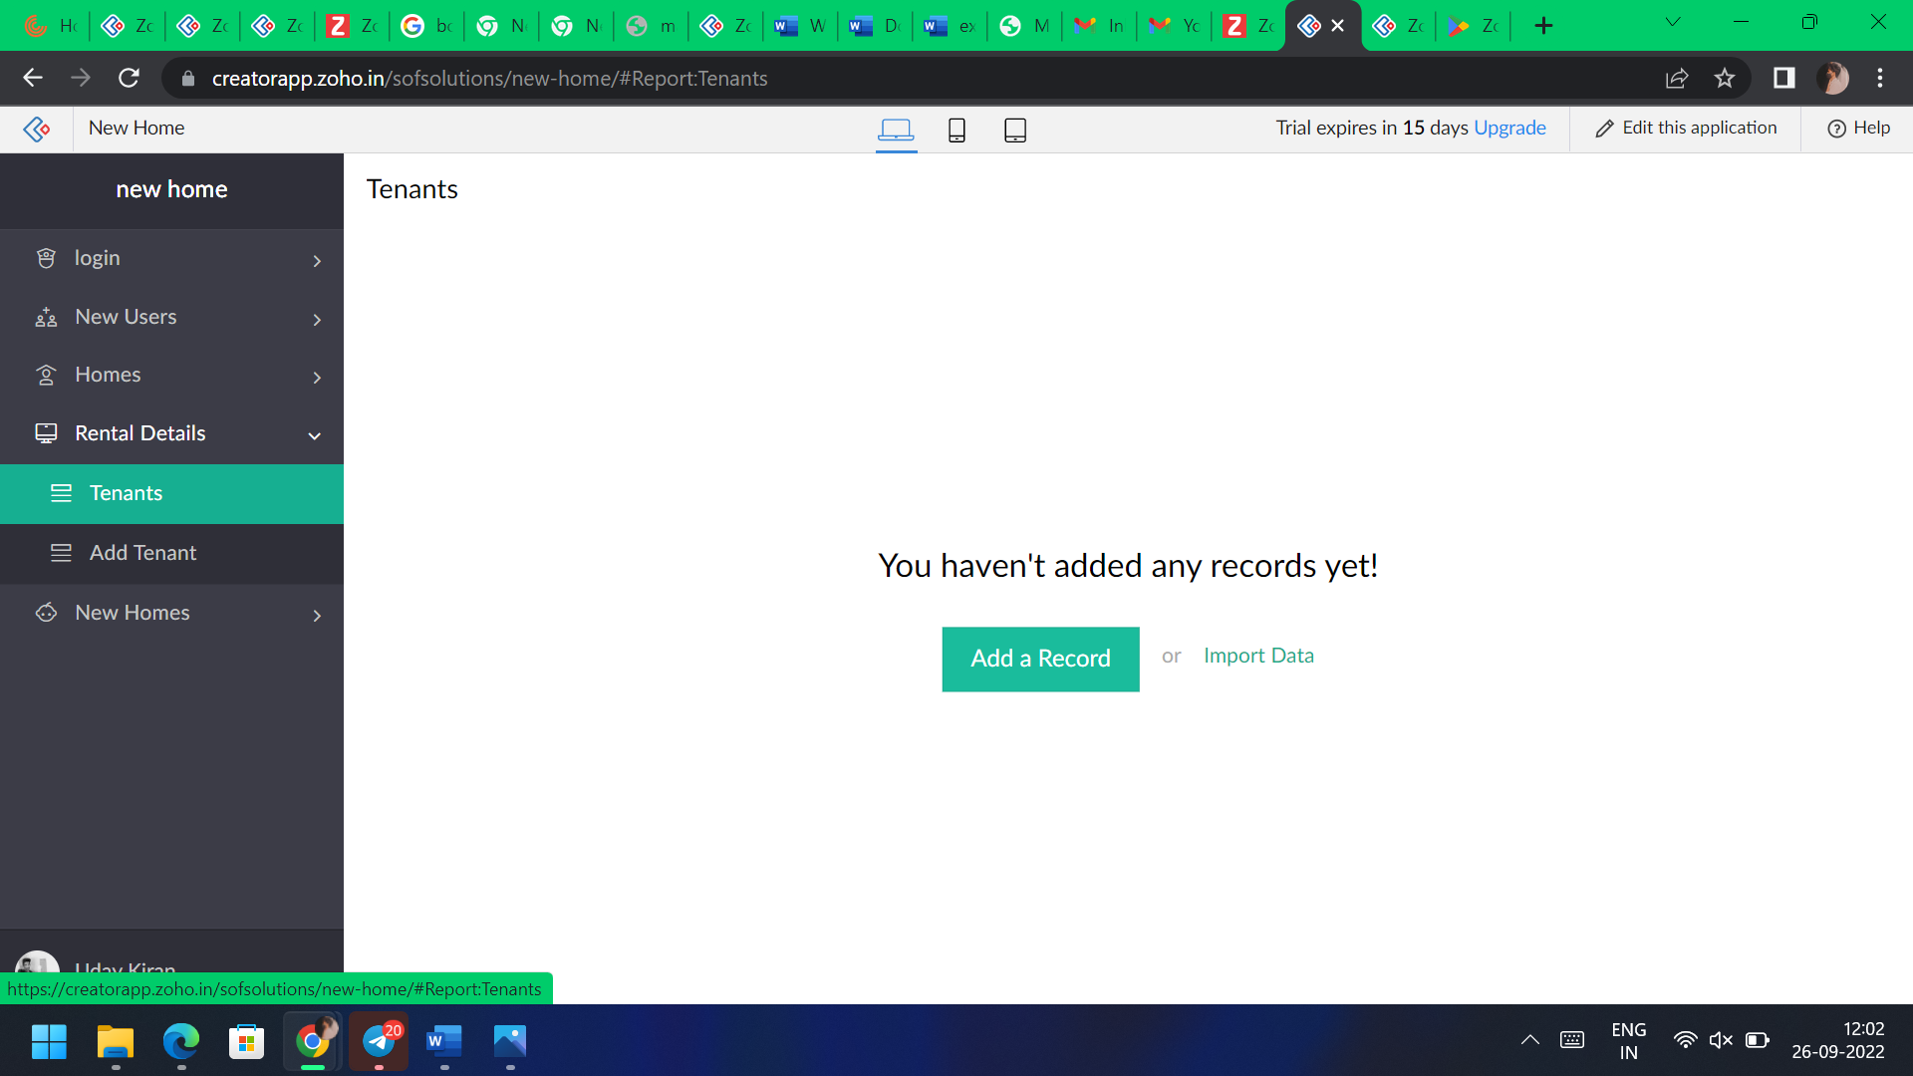Image resolution: width=1913 pixels, height=1076 pixels.
Task: Select the desktop preview mode
Action: 896,130
